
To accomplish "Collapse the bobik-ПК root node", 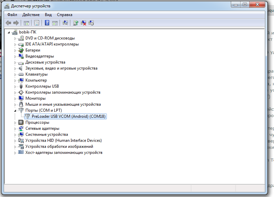I will pyautogui.click(x=9, y=32).
